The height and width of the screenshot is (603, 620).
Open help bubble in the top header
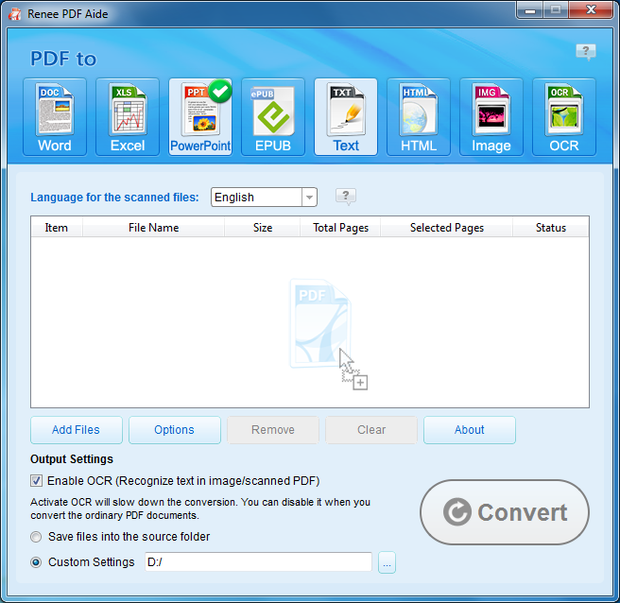tap(586, 52)
